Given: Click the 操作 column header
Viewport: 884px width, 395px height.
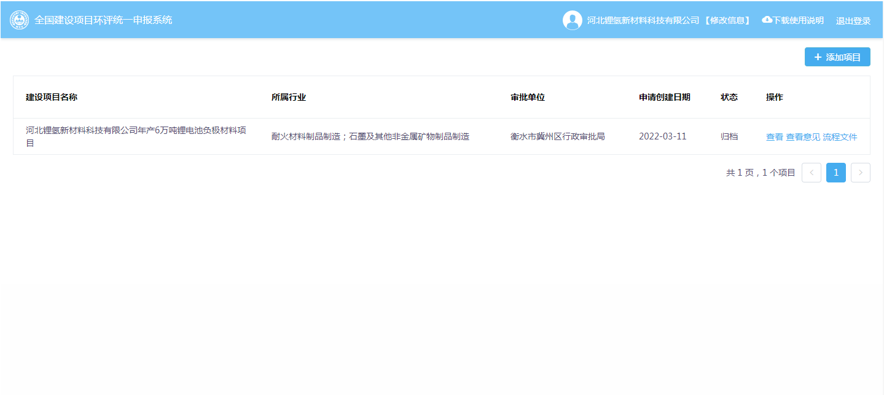Looking at the screenshot, I should (x=775, y=97).
